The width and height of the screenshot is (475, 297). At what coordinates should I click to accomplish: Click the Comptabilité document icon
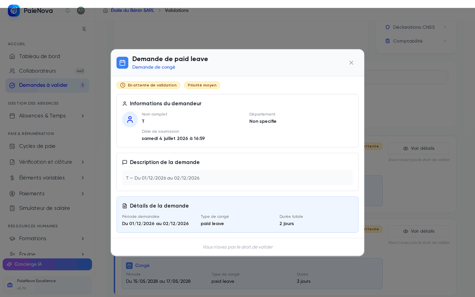pyautogui.click(x=388, y=41)
